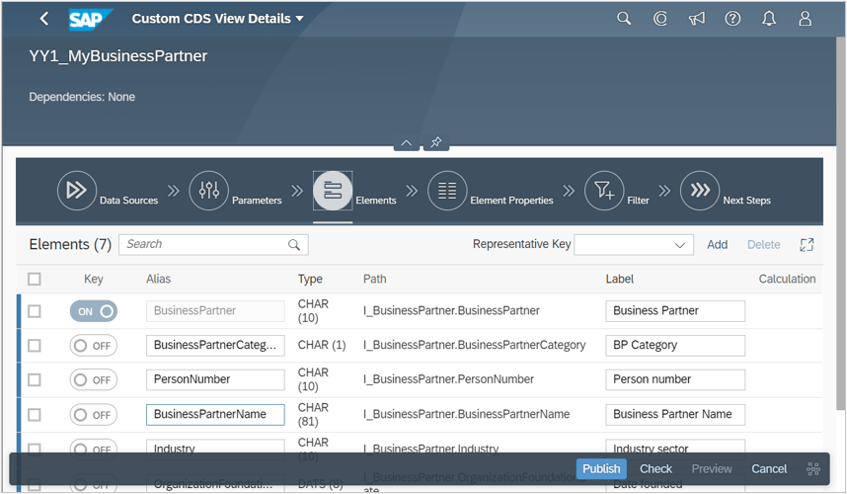This screenshot has width=847, height=494.
Task: Open the footer icon next to Cancel
Action: click(813, 468)
